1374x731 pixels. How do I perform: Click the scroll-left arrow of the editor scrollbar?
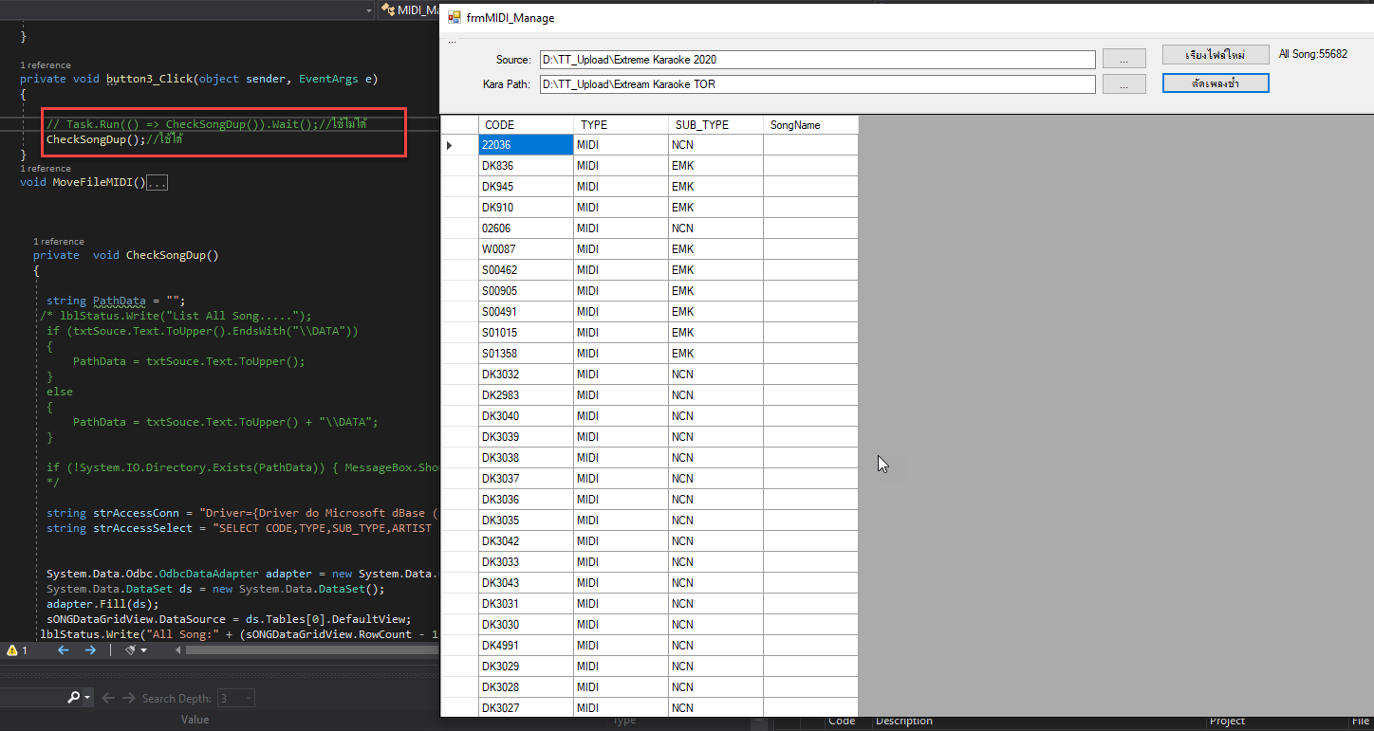(x=177, y=650)
